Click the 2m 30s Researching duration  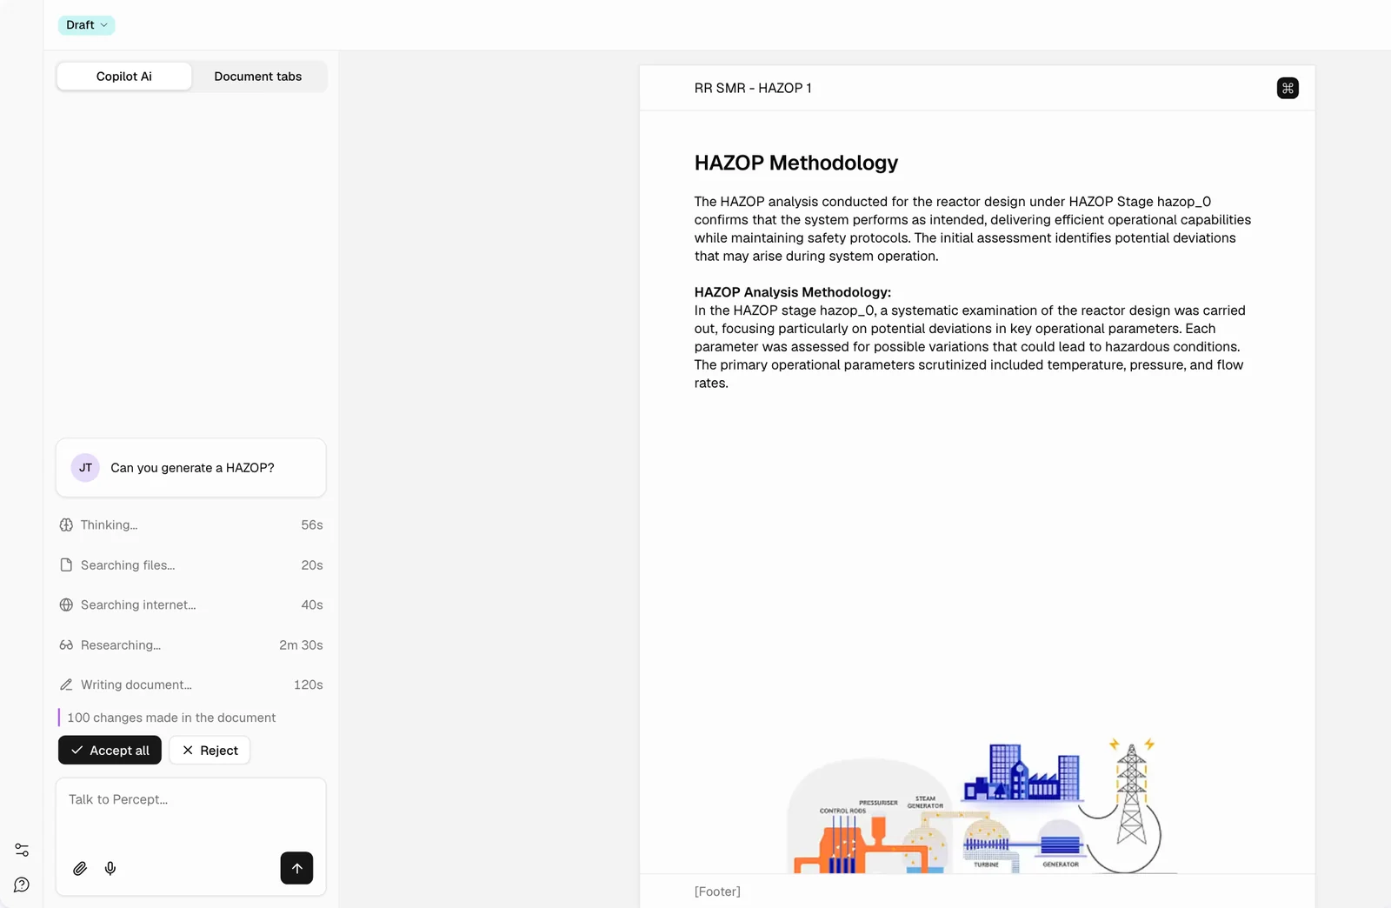(301, 645)
